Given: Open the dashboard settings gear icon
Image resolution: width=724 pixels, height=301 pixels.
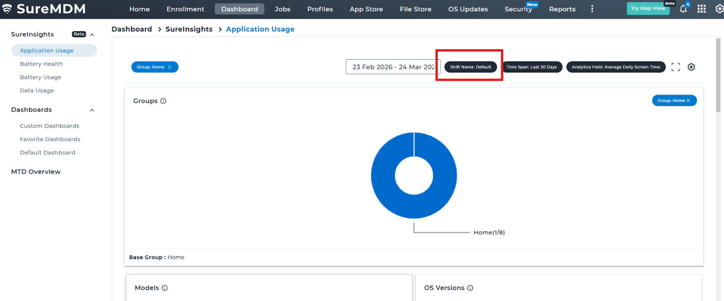Looking at the screenshot, I should tap(691, 67).
